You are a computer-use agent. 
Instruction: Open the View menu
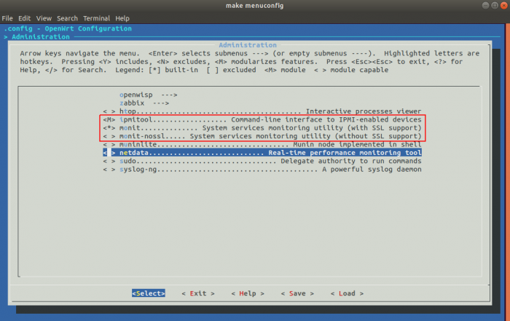tap(44, 17)
